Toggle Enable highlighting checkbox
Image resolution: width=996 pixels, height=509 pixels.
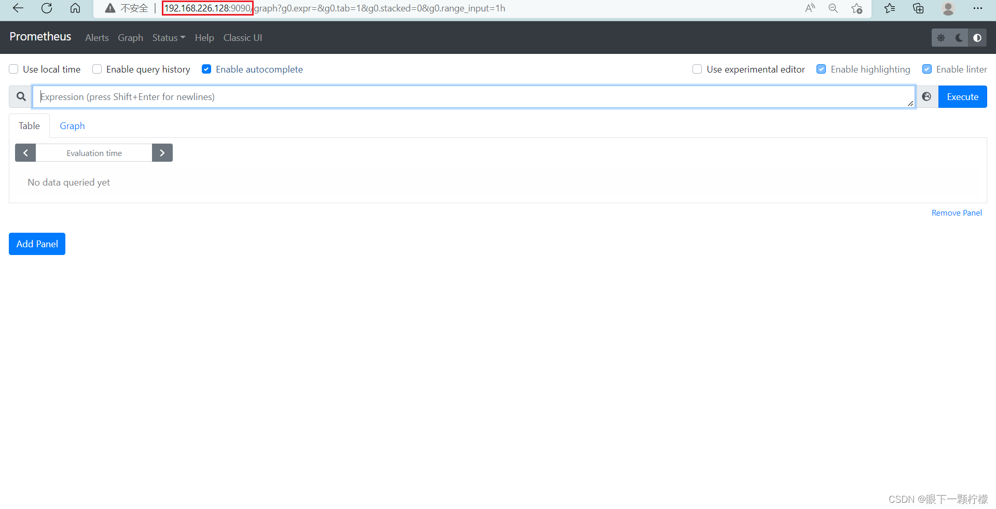tap(821, 69)
